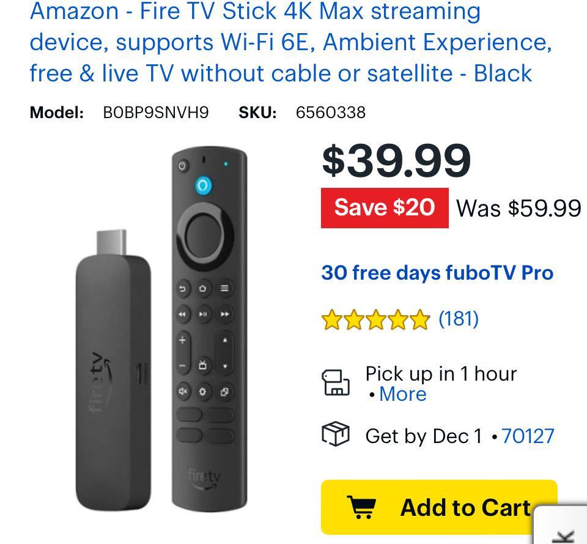Click the More pickup options link

coord(403,393)
